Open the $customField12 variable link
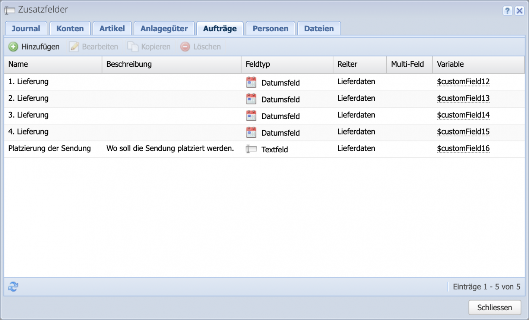 [463, 82]
